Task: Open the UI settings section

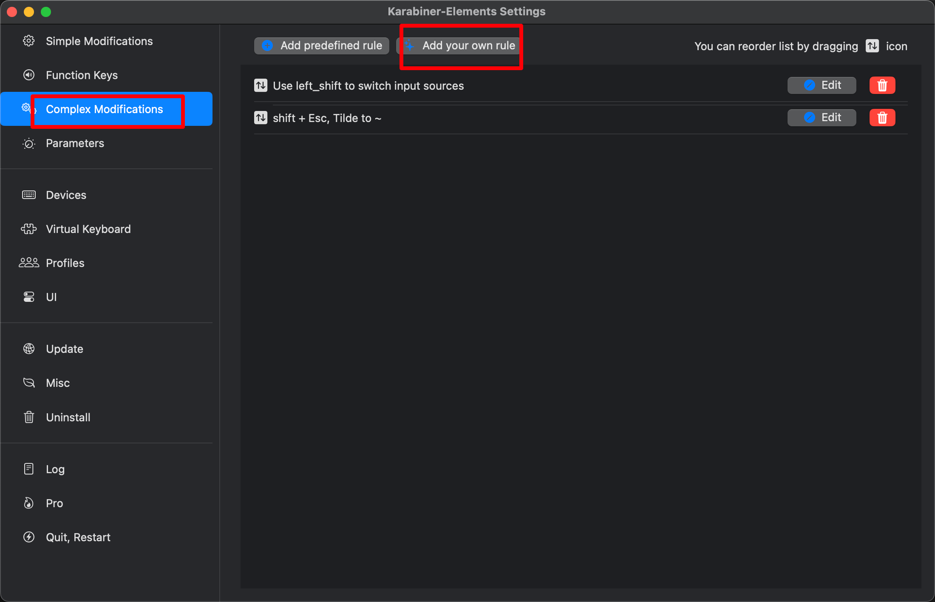Action: click(x=51, y=297)
